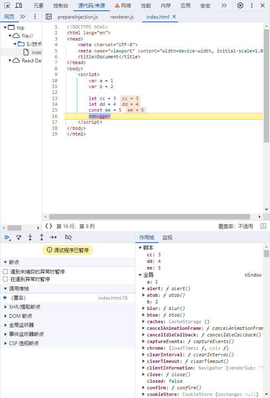Click the scope pane vertical scrollbar
Viewport: 270px width, 398px height.
tap(266, 254)
